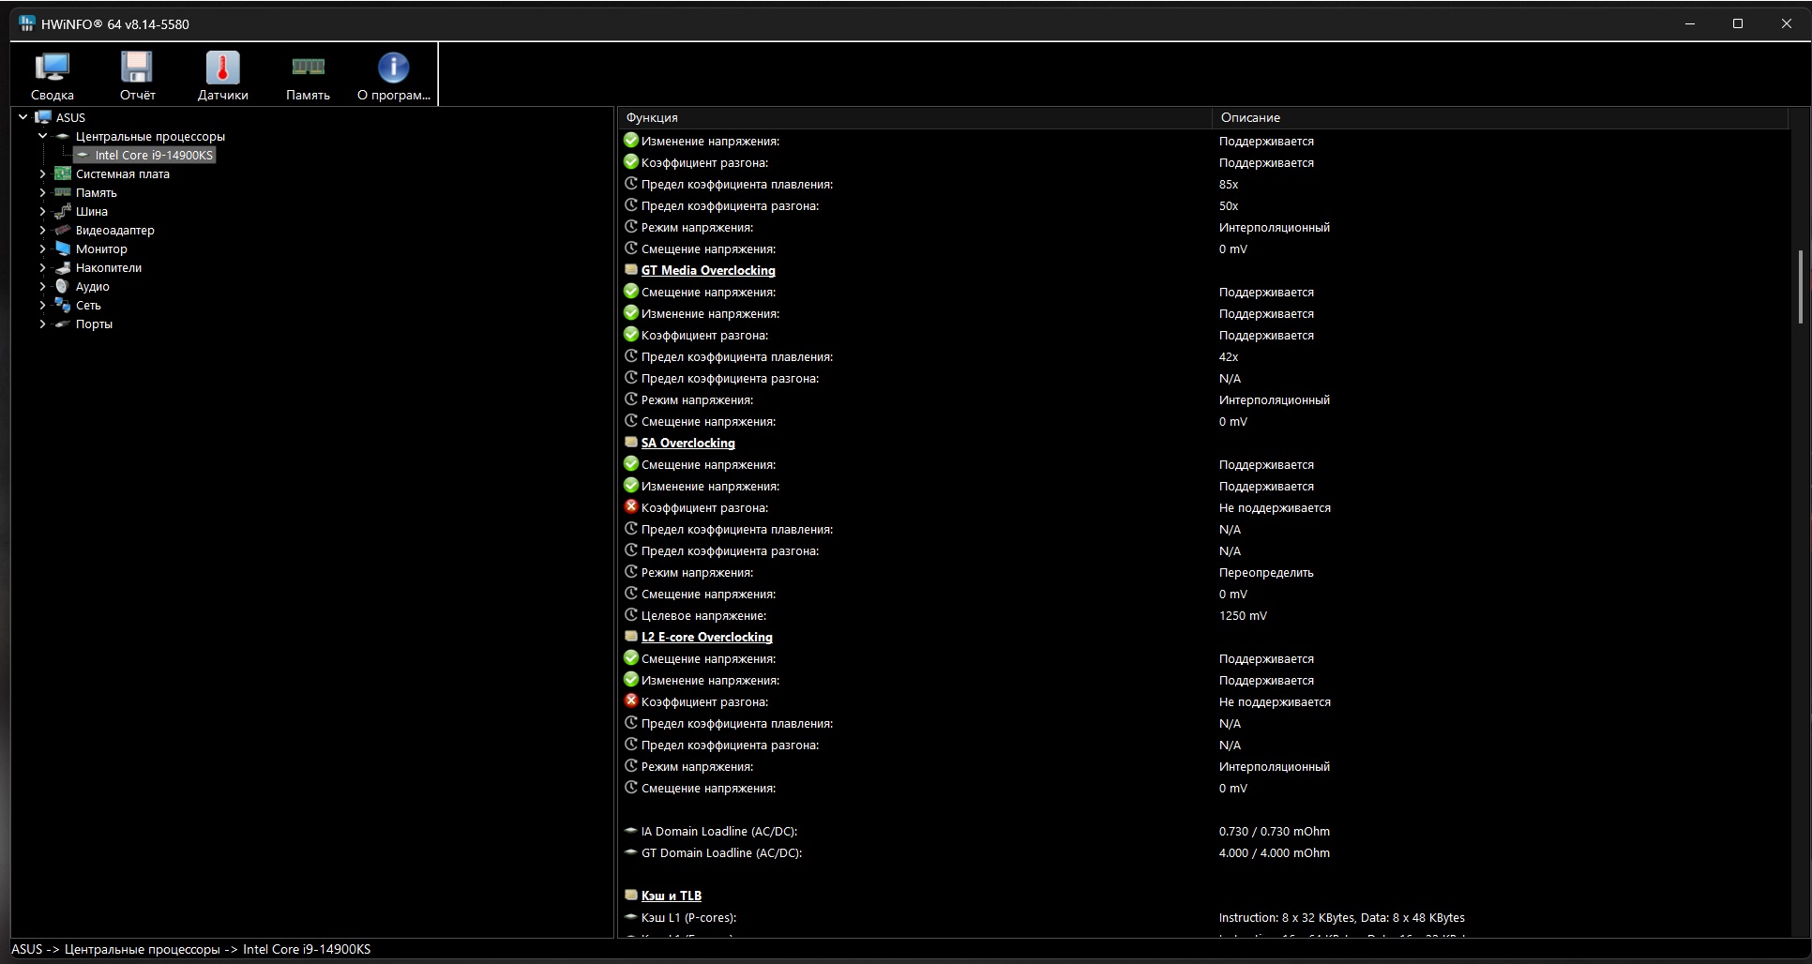Image resolution: width=1812 pixels, height=964 pixels.
Task: Maximize the HWiNFO window
Action: (1738, 23)
